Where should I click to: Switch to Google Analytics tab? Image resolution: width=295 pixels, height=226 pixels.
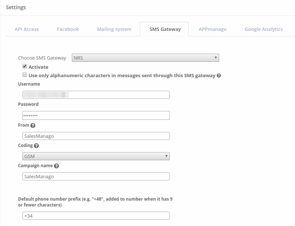pos(264,29)
